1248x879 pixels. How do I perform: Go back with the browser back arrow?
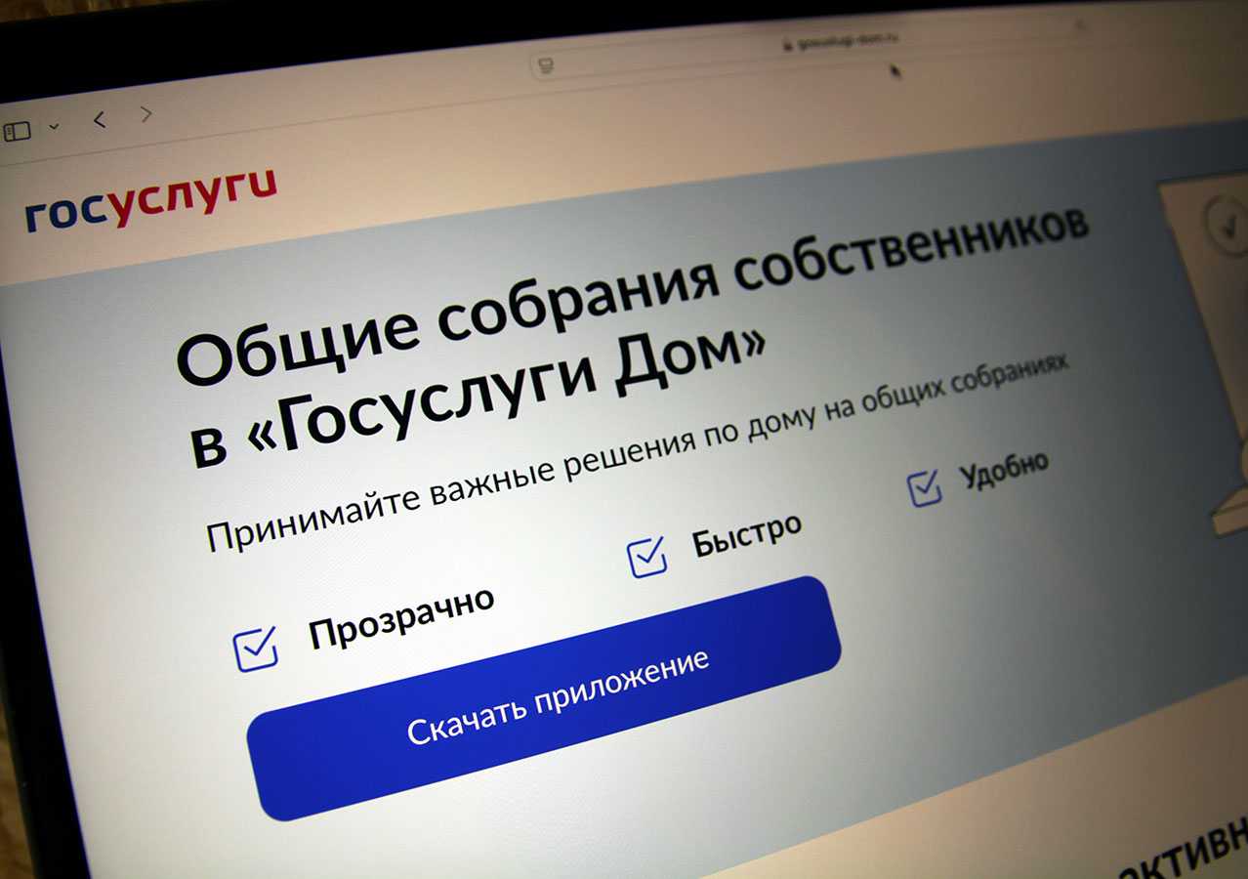click(99, 119)
